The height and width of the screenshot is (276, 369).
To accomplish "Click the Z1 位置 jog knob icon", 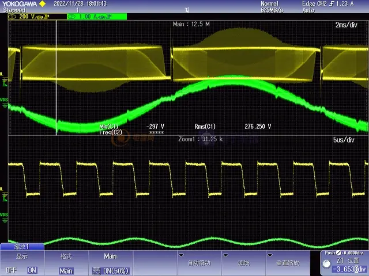I will tap(327, 263).
